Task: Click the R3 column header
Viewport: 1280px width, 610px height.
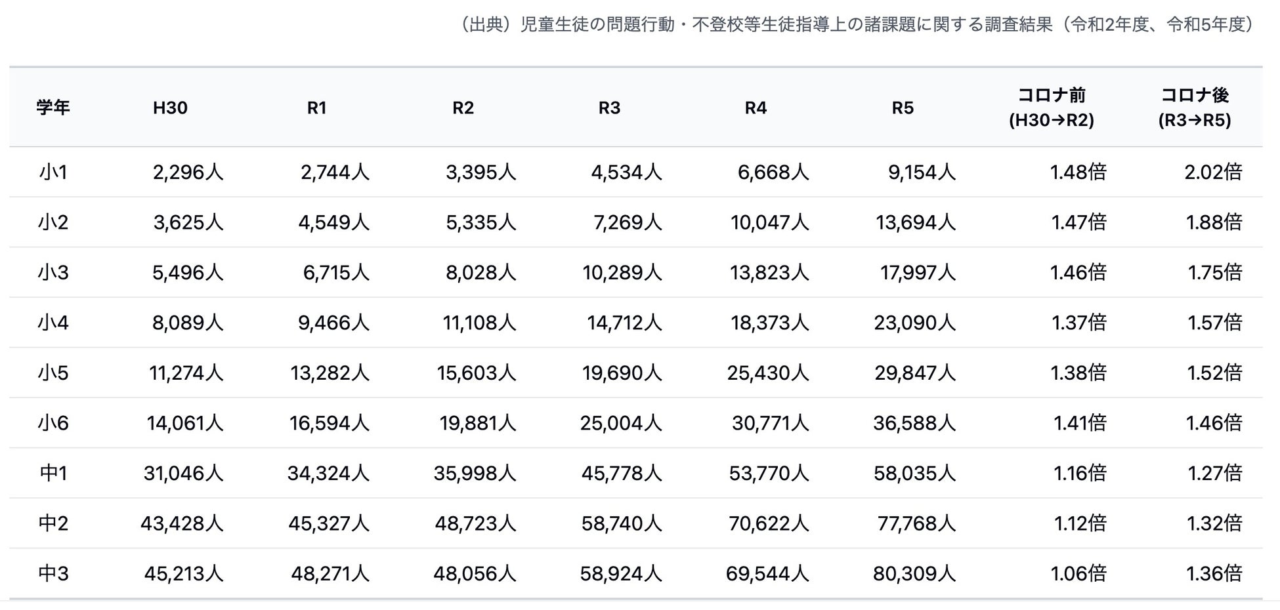Action: (609, 108)
